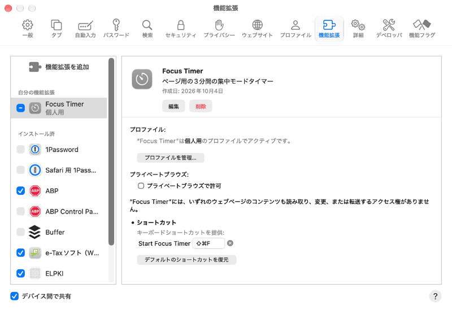The image size is (452, 310).
Task: Open セキュリティ (Security) settings
Action: click(181, 29)
